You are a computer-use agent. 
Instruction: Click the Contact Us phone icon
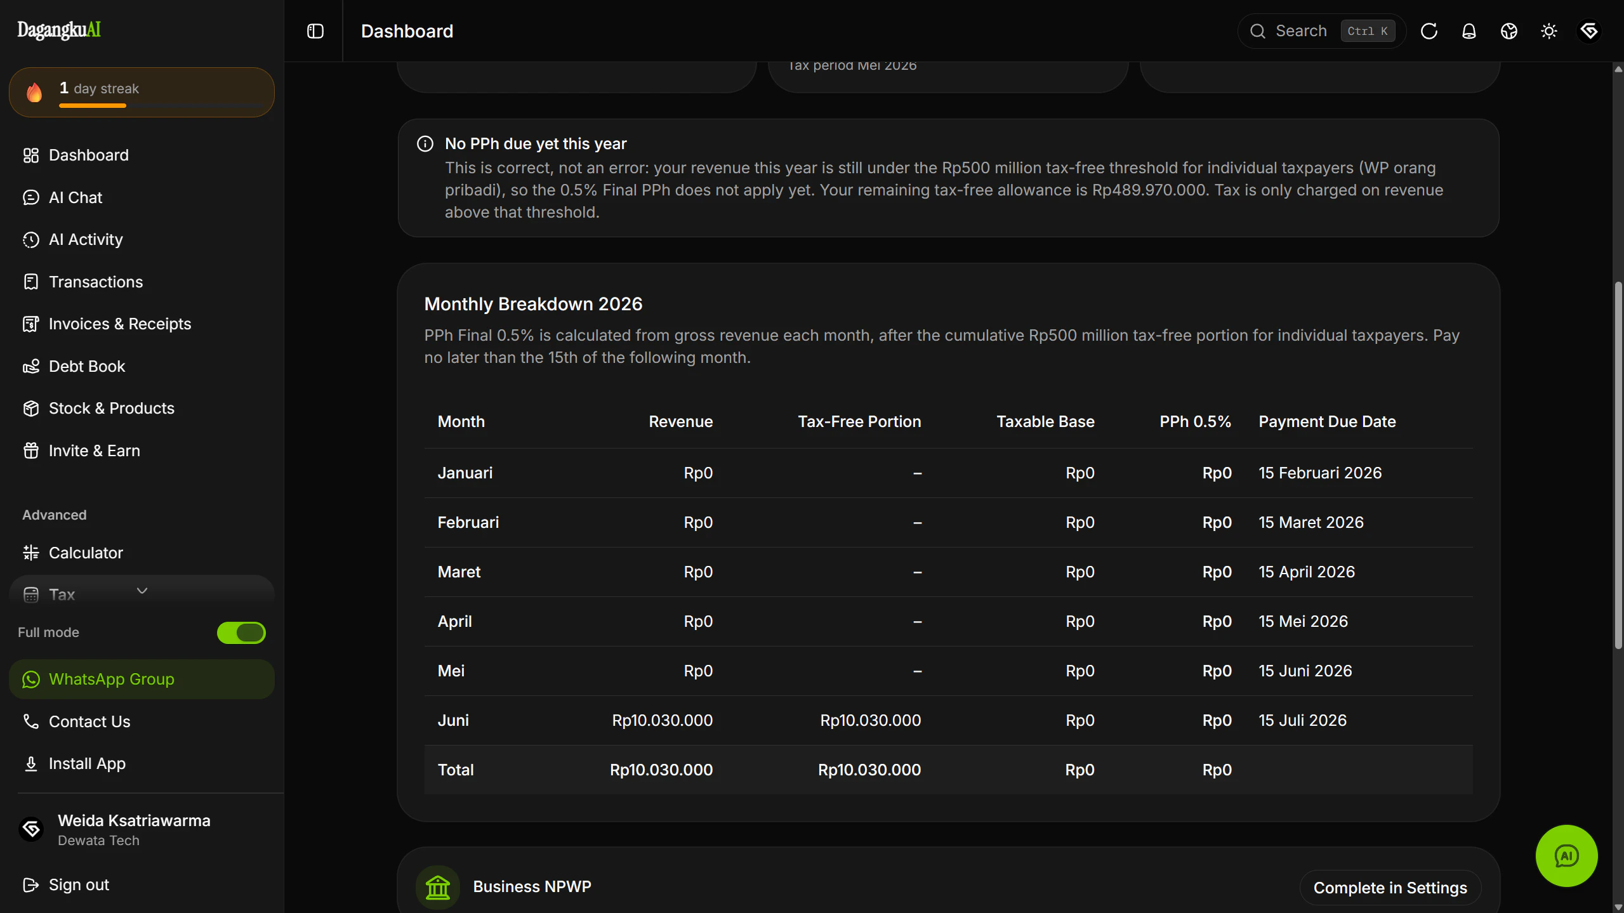31,722
